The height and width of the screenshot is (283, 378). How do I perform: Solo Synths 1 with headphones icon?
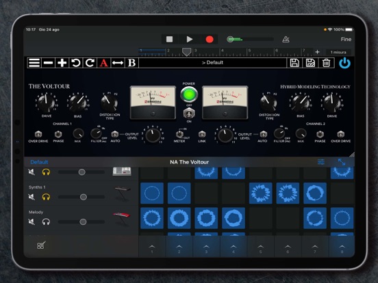[46, 197]
